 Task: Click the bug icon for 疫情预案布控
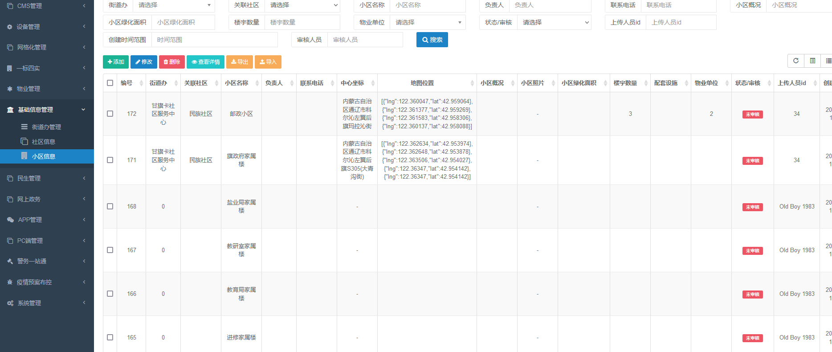10,282
